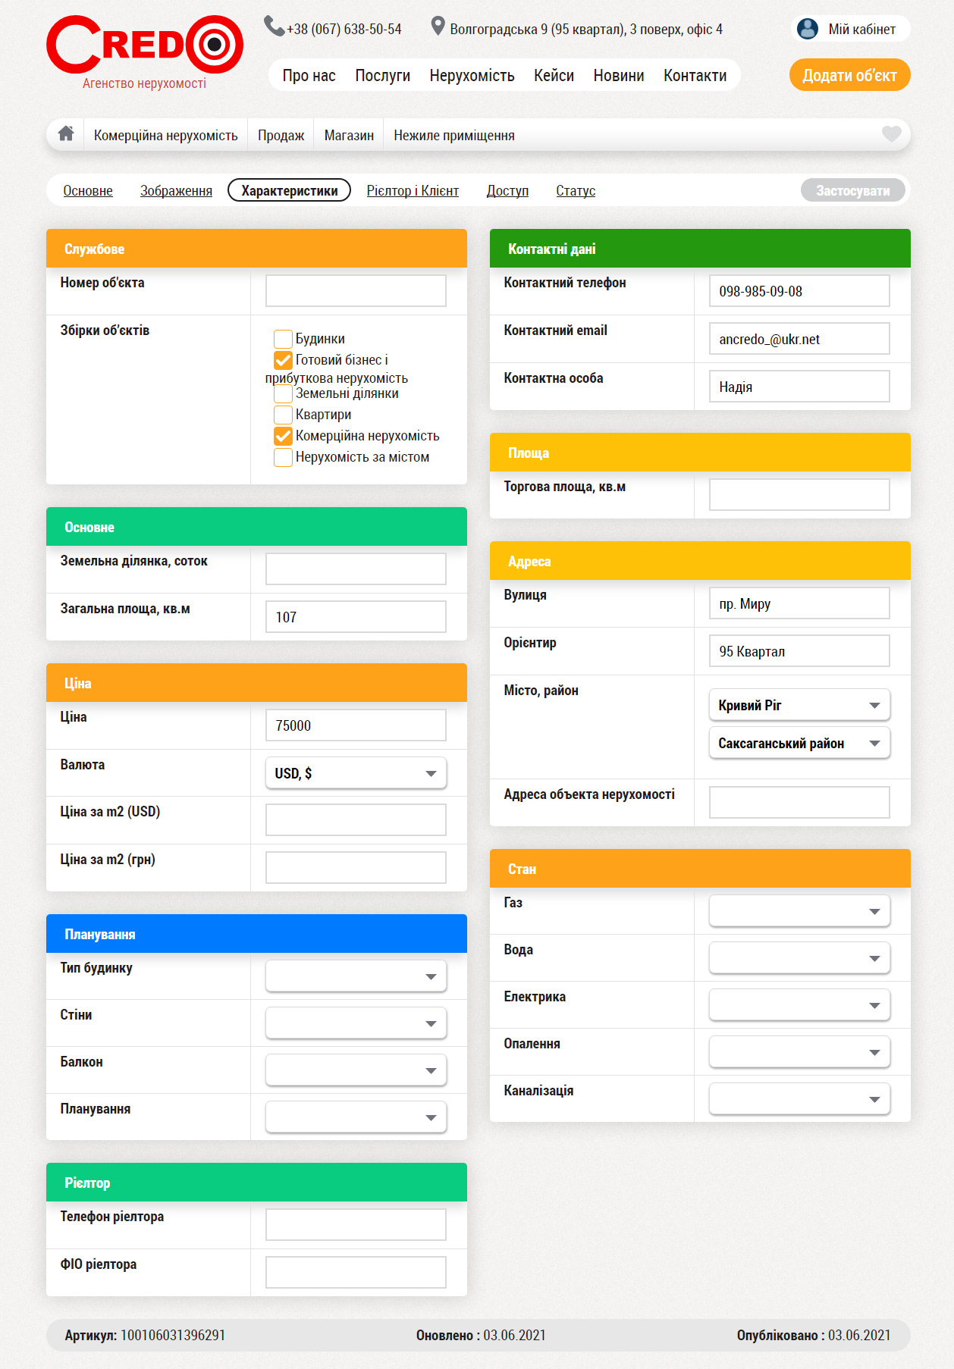Click the heart favorite icon
The height and width of the screenshot is (1369, 954).
tap(891, 134)
